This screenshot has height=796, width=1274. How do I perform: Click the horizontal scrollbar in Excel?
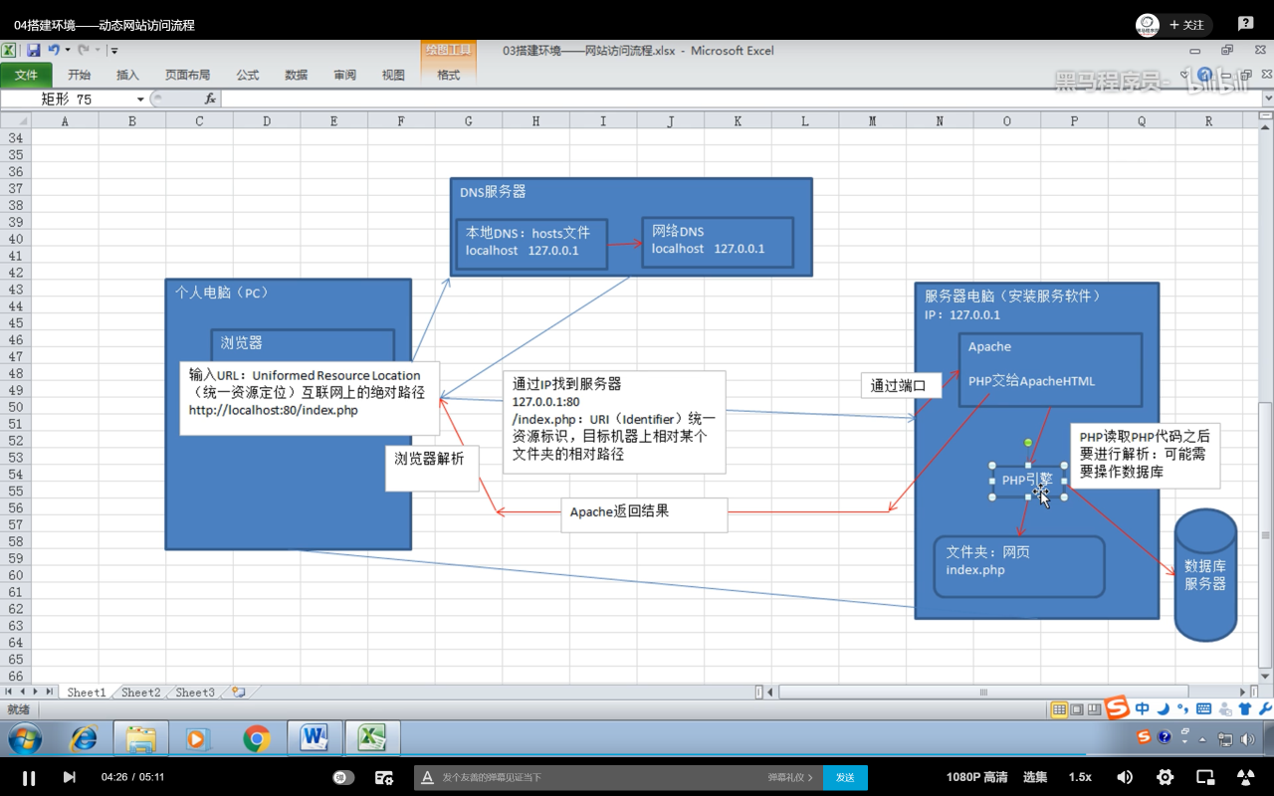[983, 693]
